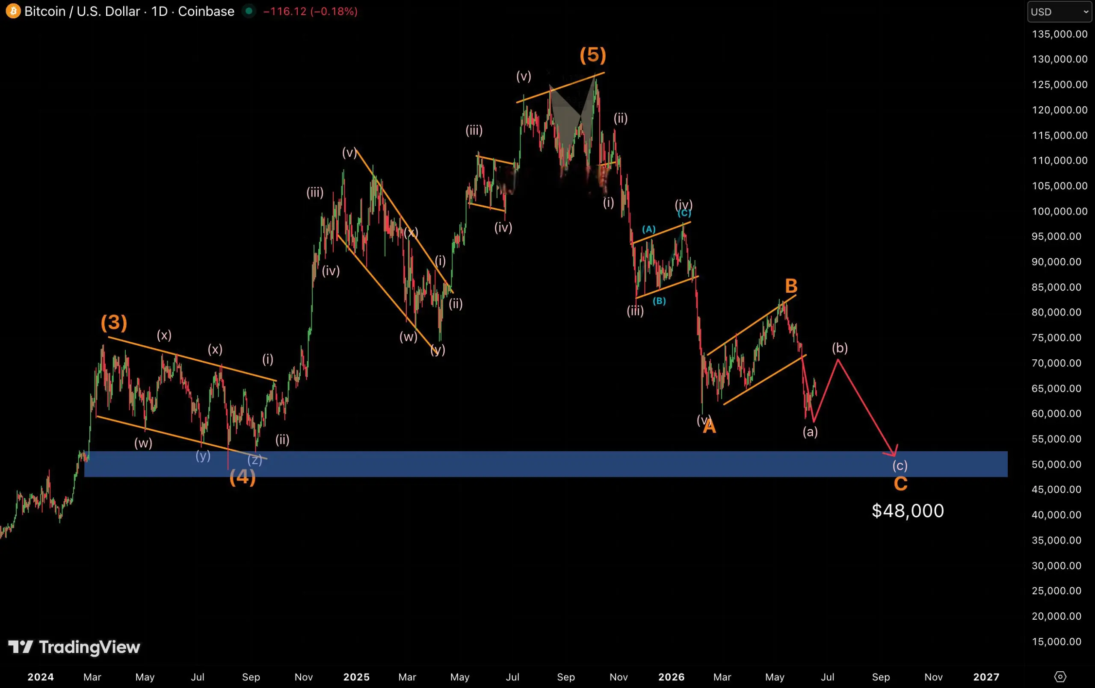
Task: Click the white (c) label above C
Action: point(900,465)
